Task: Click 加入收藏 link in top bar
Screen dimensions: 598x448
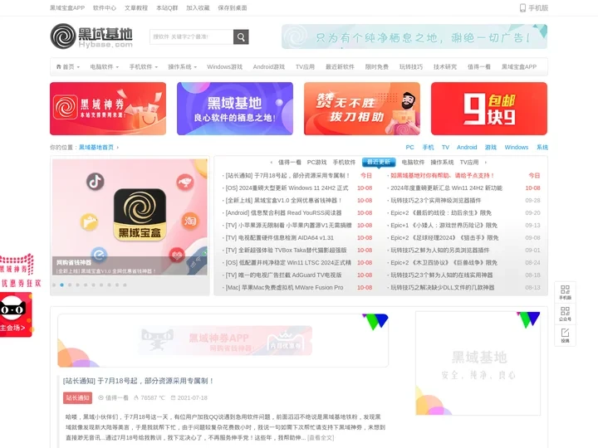Action: click(198, 7)
